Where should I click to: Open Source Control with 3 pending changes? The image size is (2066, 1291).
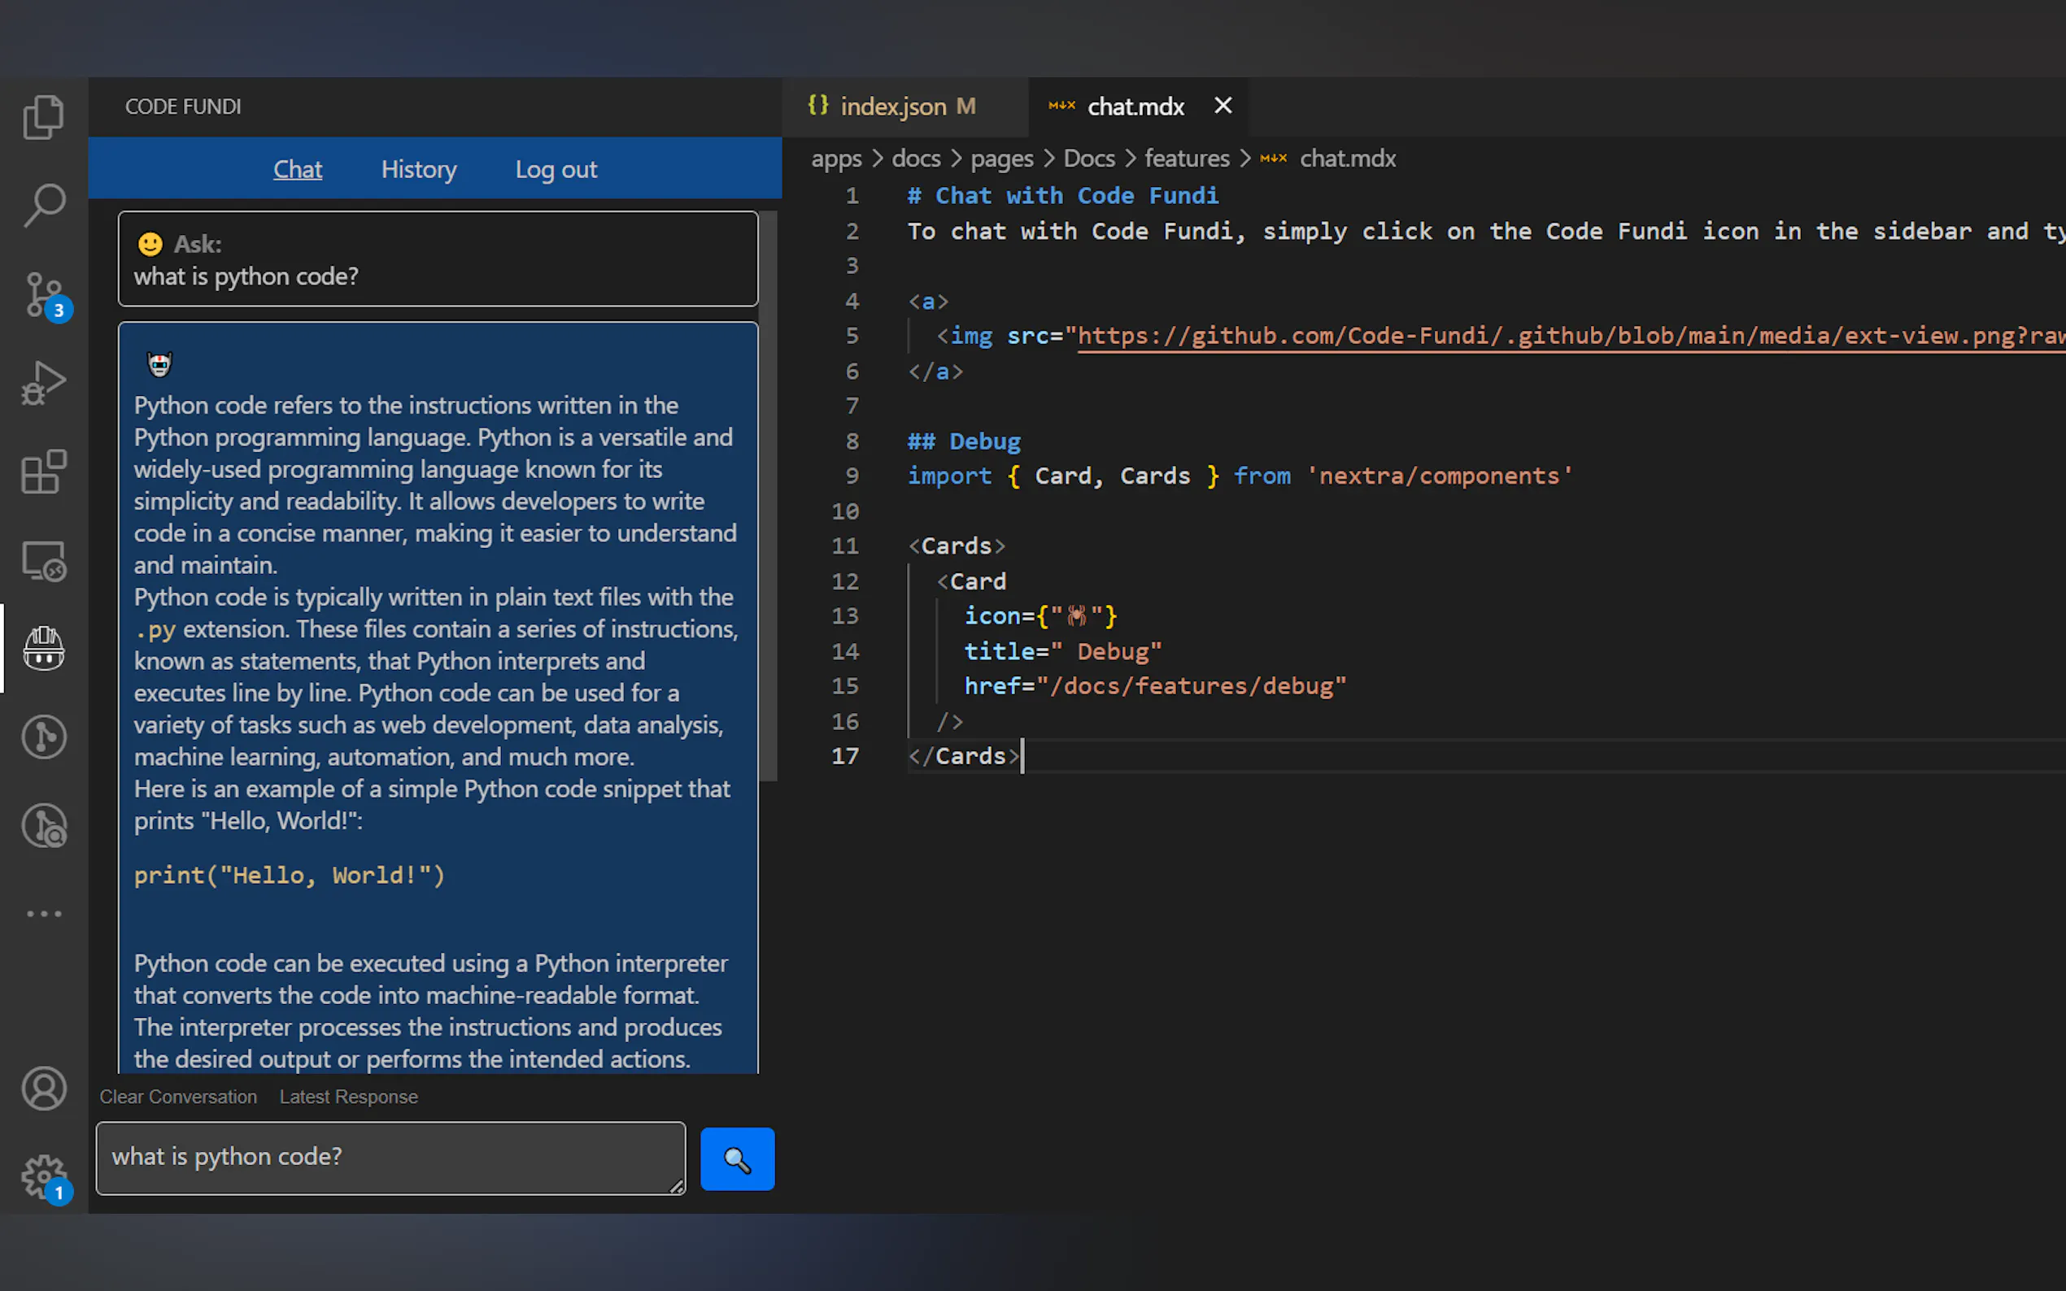click(x=46, y=295)
